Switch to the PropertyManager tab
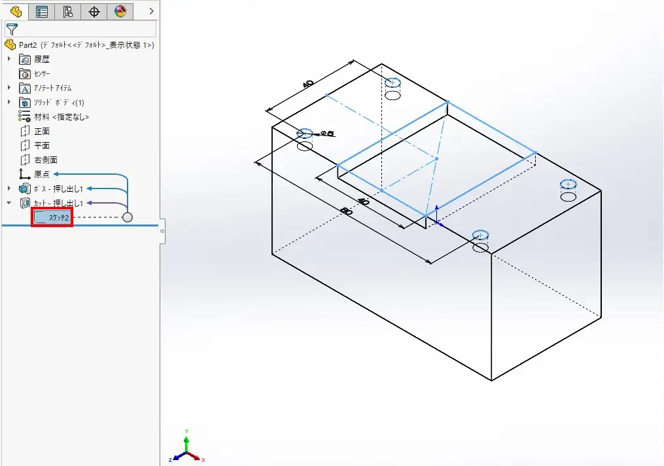The width and height of the screenshot is (664, 466). click(x=42, y=11)
